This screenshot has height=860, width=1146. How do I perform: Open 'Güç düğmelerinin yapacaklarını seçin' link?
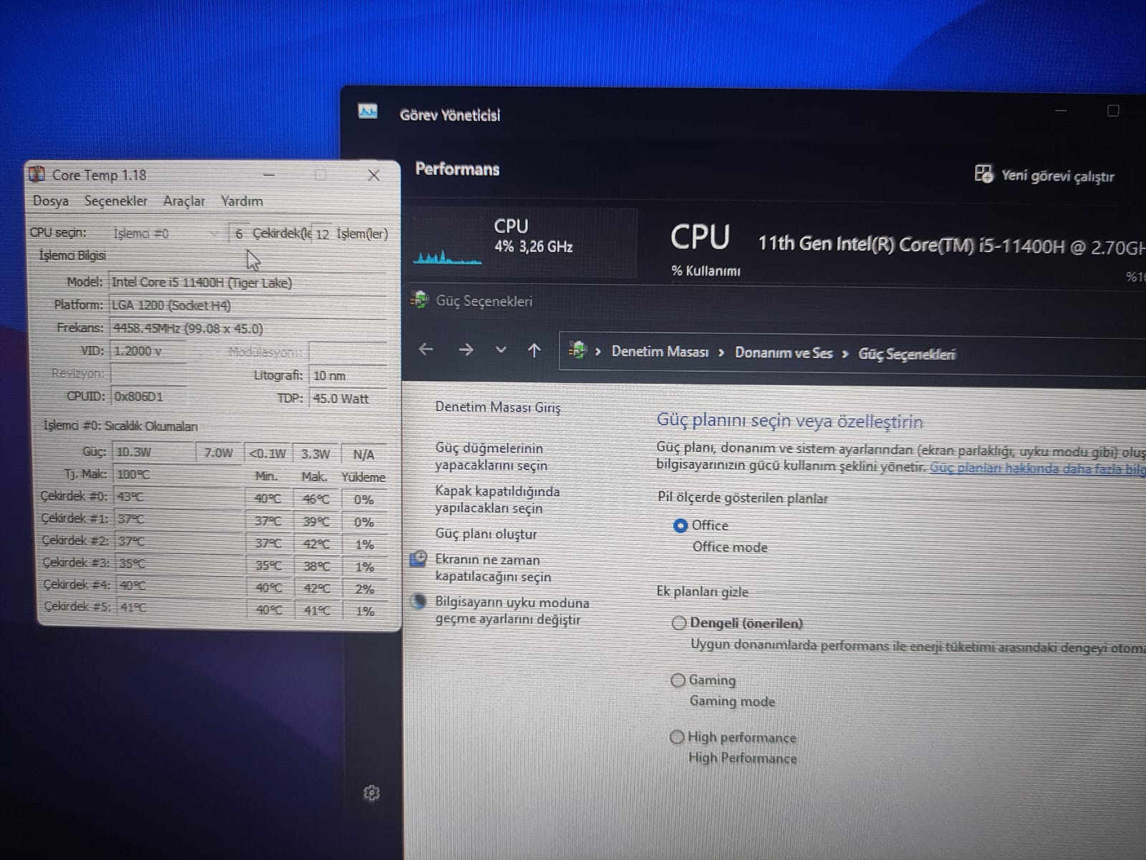point(492,457)
